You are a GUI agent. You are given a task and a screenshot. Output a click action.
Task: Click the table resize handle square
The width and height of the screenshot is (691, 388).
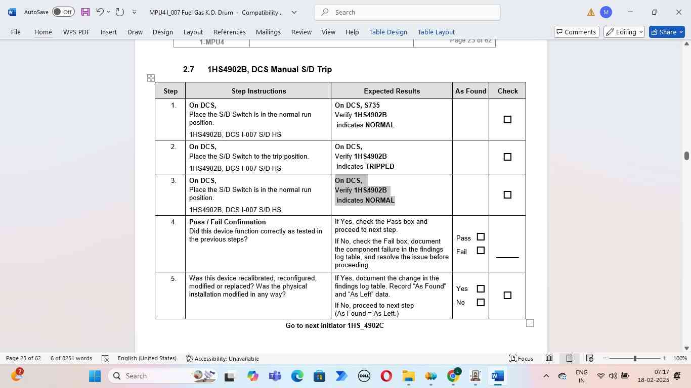point(530,323)
